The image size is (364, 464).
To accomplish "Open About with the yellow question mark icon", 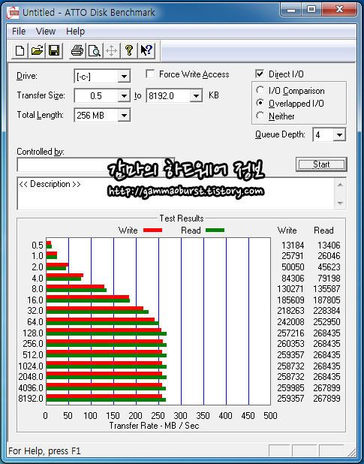I will (x=129, y=50).
